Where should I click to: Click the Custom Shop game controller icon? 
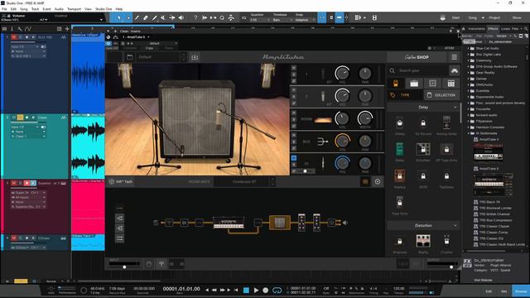pyautogui.click(x=455, y=70)
